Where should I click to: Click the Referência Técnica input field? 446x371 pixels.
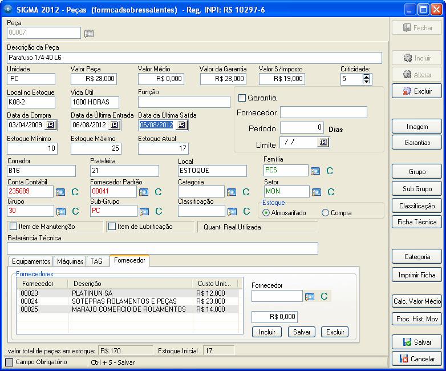(x=163, y=248)
